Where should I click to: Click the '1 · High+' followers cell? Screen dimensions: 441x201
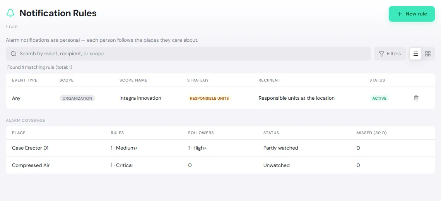pyautogui.click(x=197, y=148)
